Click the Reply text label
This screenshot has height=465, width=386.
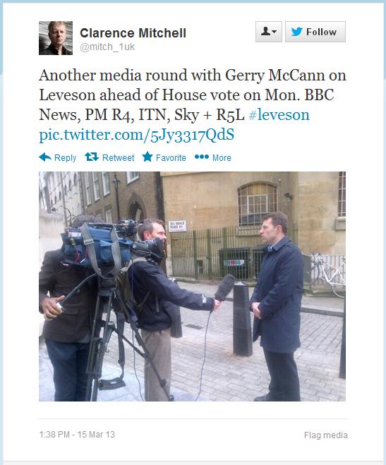[x=65, y=158]
